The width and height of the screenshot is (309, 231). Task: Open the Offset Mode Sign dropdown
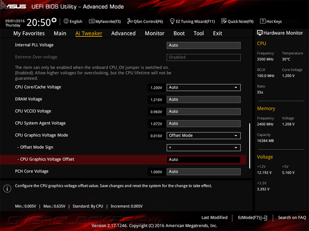tap(203, 148)
